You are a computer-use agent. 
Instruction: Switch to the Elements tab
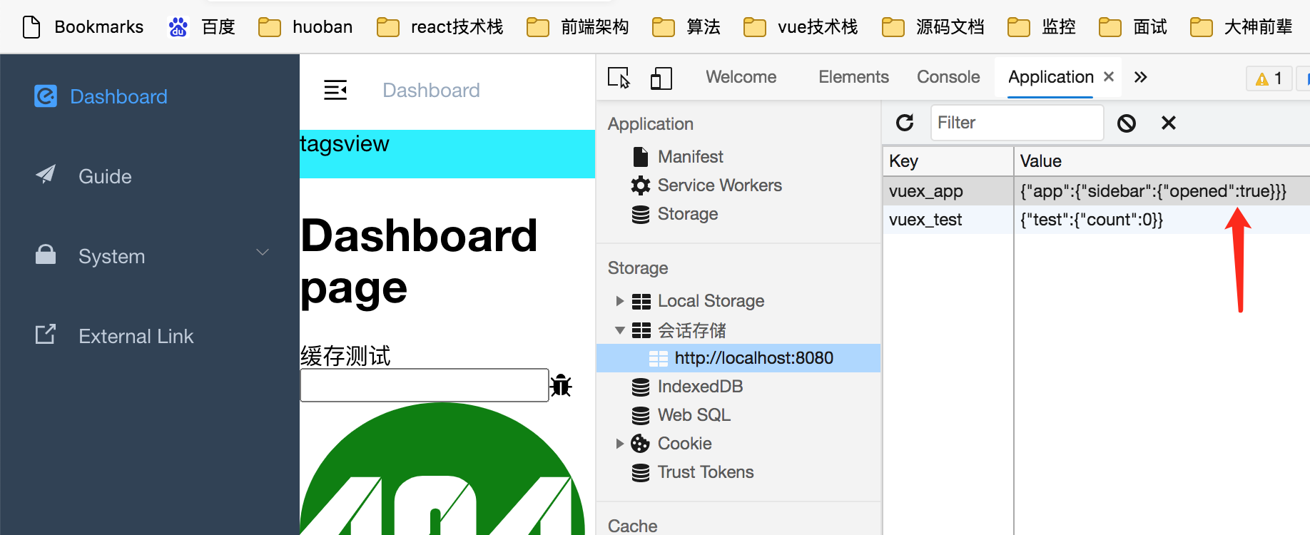pyautogui.click(x=853, y=77)
